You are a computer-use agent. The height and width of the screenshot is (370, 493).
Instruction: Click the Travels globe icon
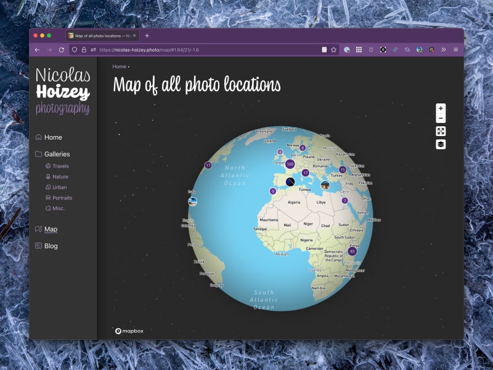[x=48, y=166]
